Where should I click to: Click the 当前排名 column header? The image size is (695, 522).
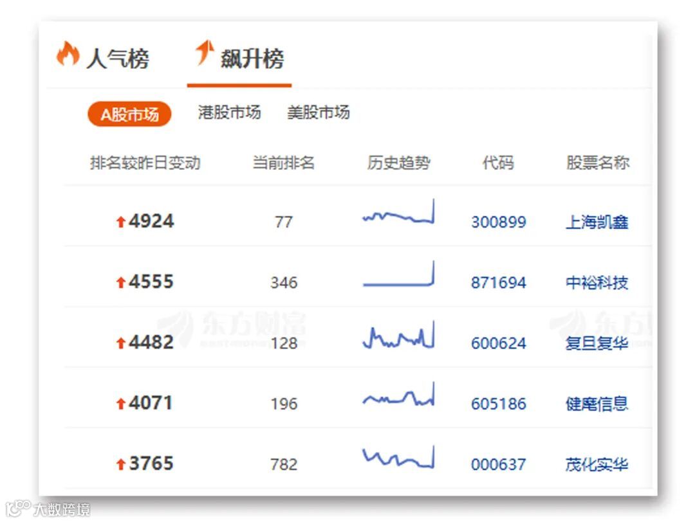click(283, 163)
